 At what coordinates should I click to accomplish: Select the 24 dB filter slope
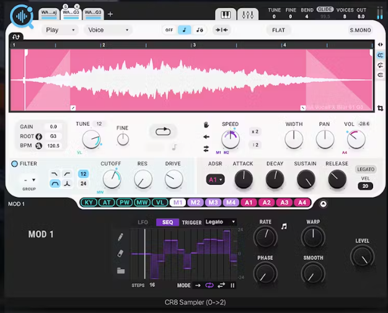pos(84,183)
